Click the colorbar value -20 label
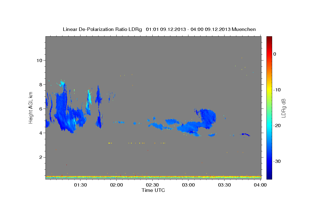The width and height of the screenshot is (323, 215). tap(277, 126)
